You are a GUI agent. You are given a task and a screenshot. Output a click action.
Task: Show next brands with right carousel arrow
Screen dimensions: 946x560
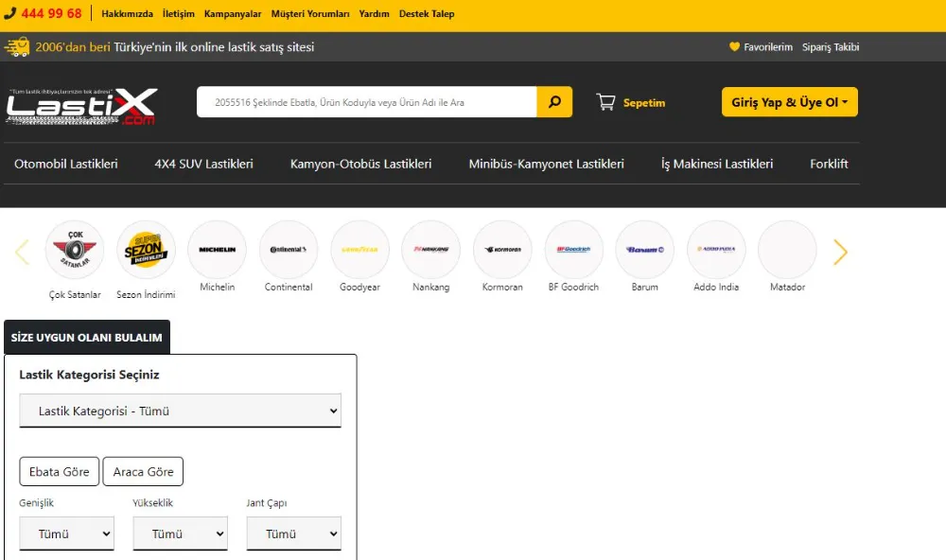[840, 253]
